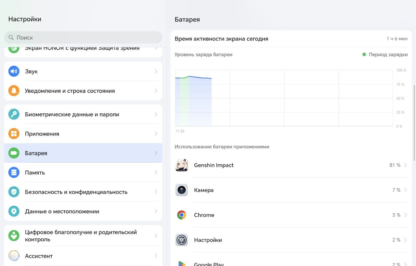Expand the Genshin Impact usage chevron
Screen dimensions: 416x266
pos(406,165)
